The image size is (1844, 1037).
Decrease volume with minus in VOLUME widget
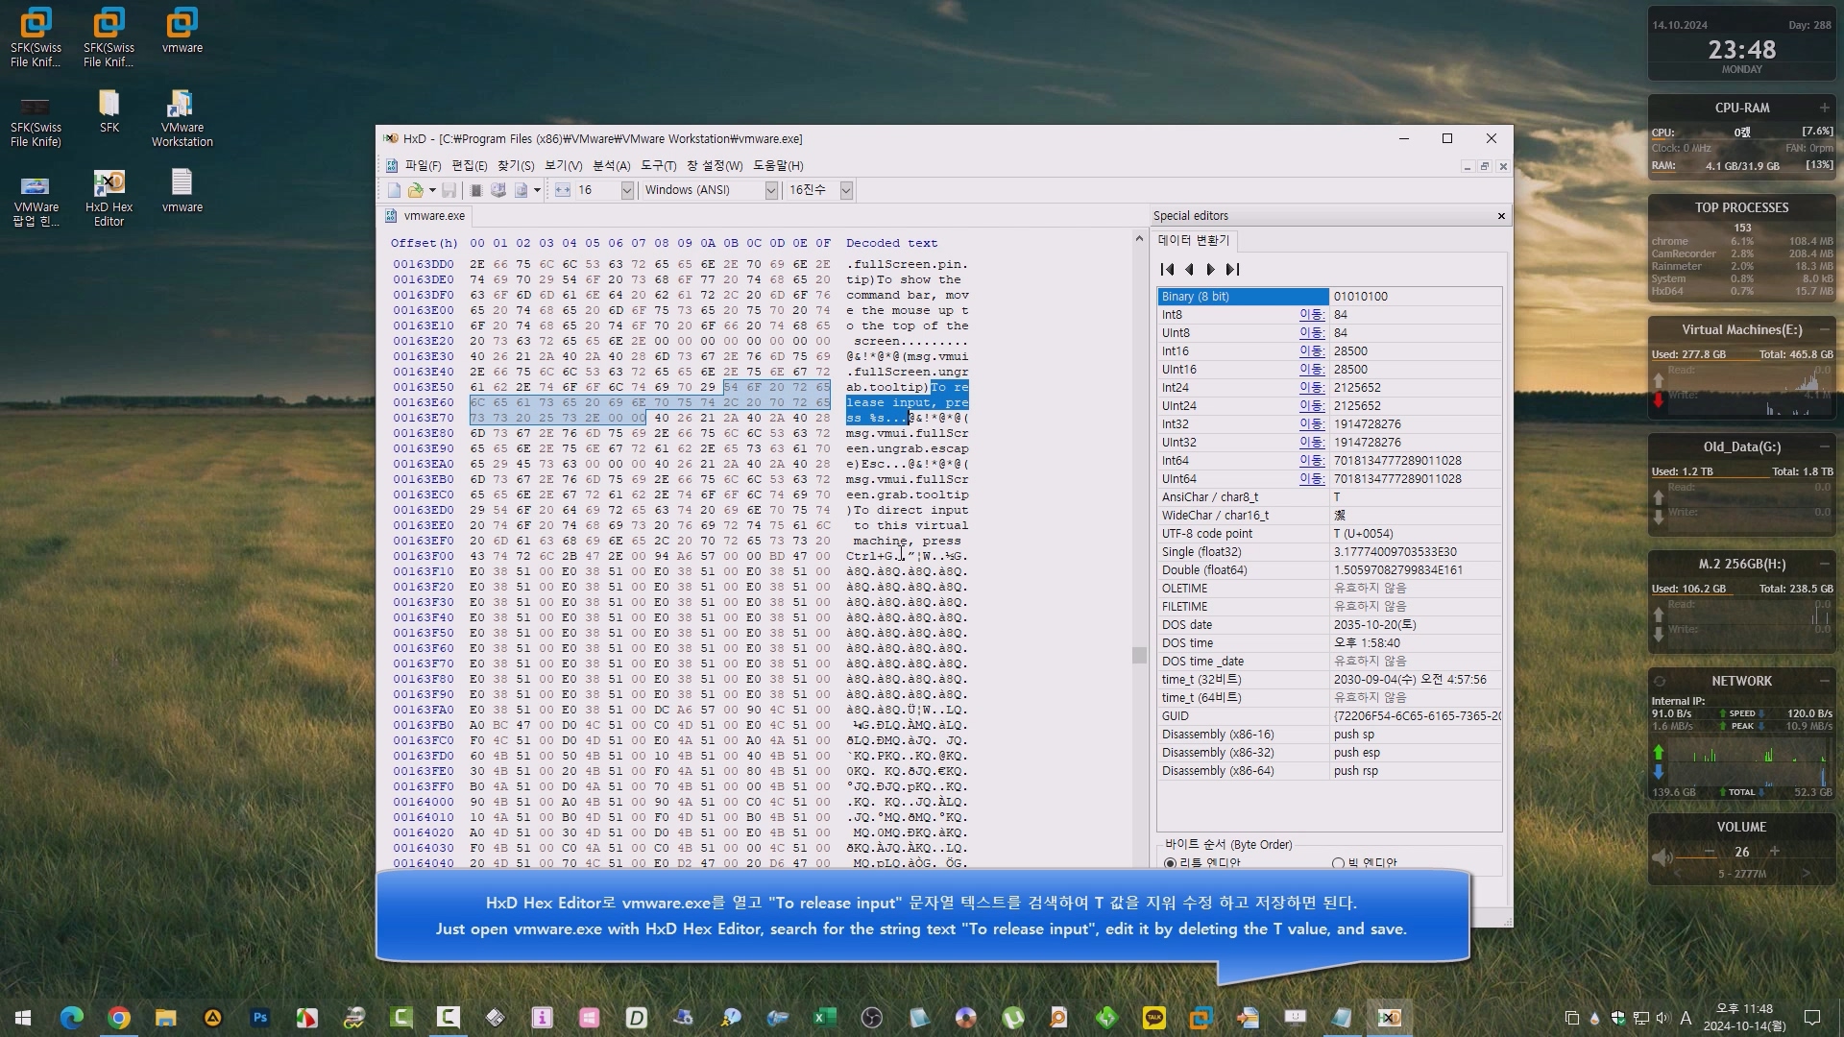(1710, 852)
